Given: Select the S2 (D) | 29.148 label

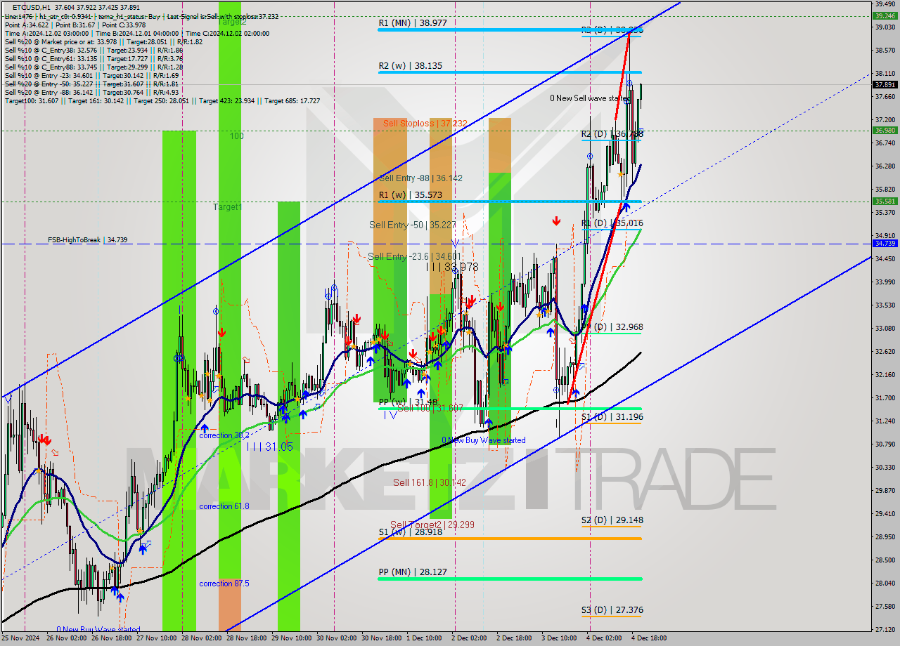Looking at the screenshot, I should (612, 520).
